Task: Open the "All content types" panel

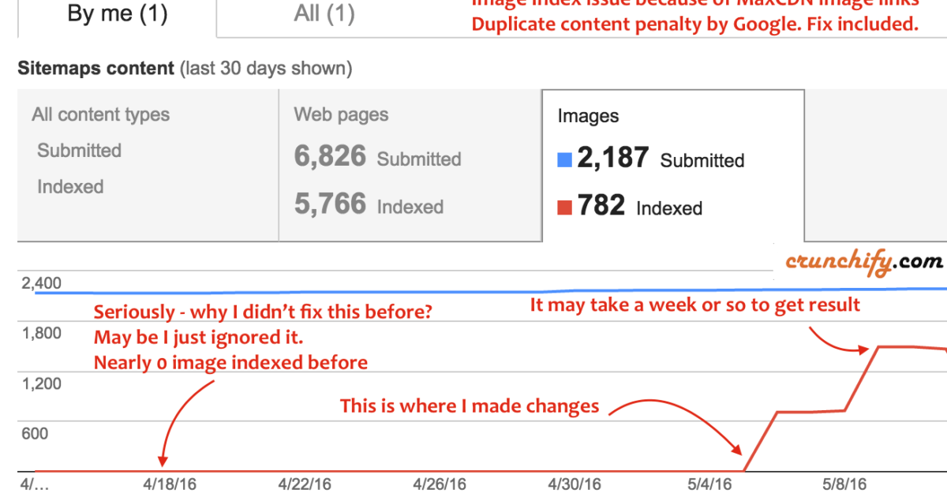Action: [148, 165]
